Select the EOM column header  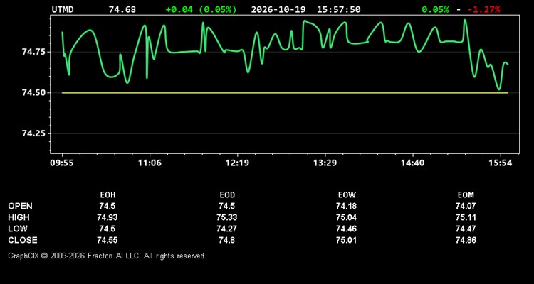point(466,195)
